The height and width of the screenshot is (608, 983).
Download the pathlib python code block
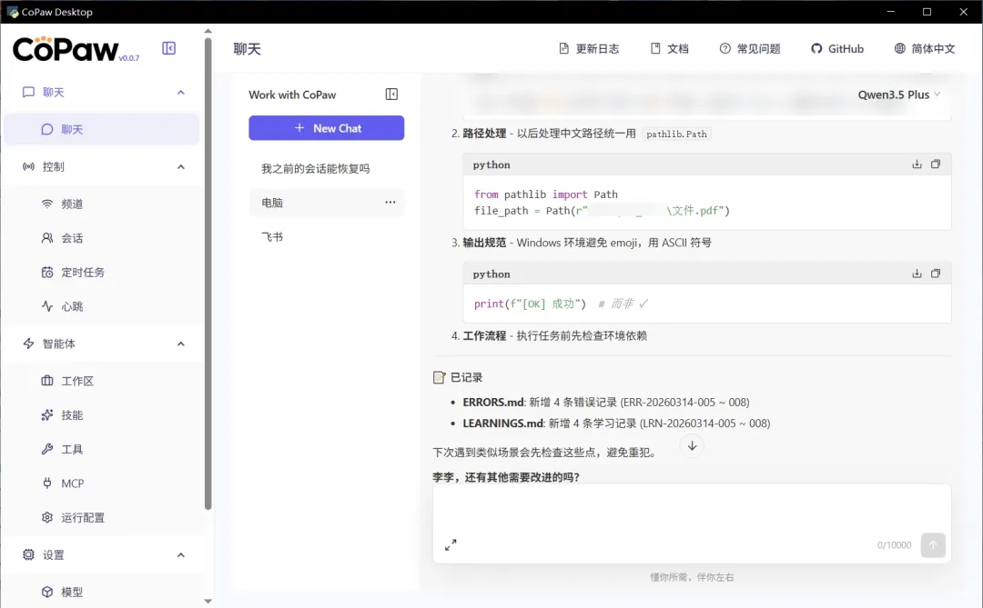pos(917,164)
